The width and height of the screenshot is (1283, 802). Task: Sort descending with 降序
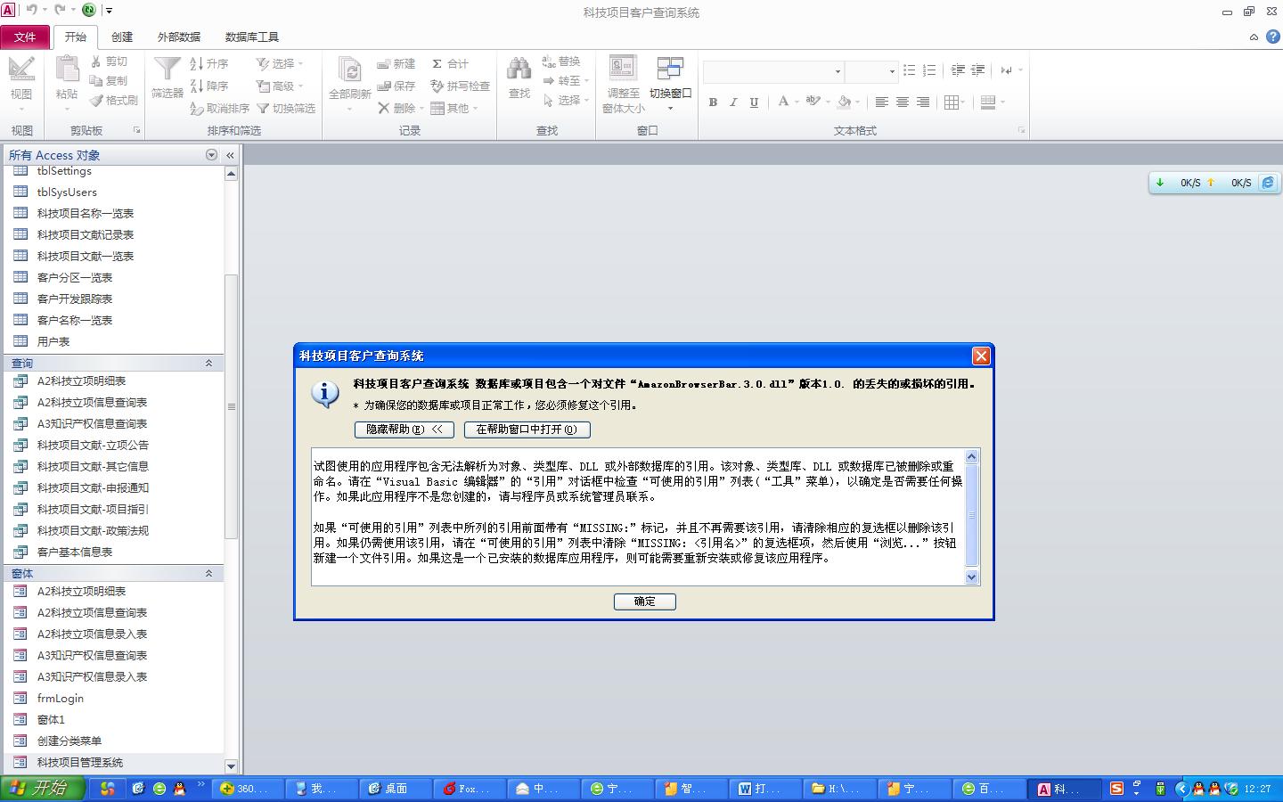pyautogui.click(x=209, y=86)
